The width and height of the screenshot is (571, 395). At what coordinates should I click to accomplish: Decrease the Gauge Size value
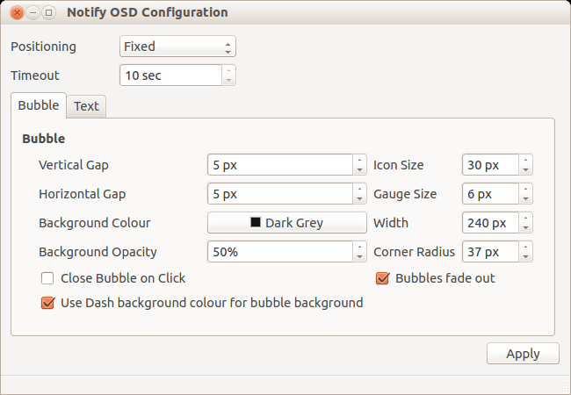point(525,198)
